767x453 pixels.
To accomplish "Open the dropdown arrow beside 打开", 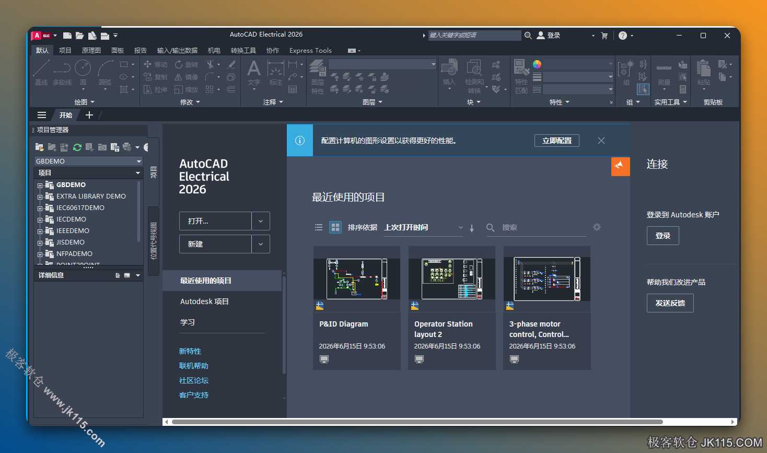I will (x=261, y=221).
